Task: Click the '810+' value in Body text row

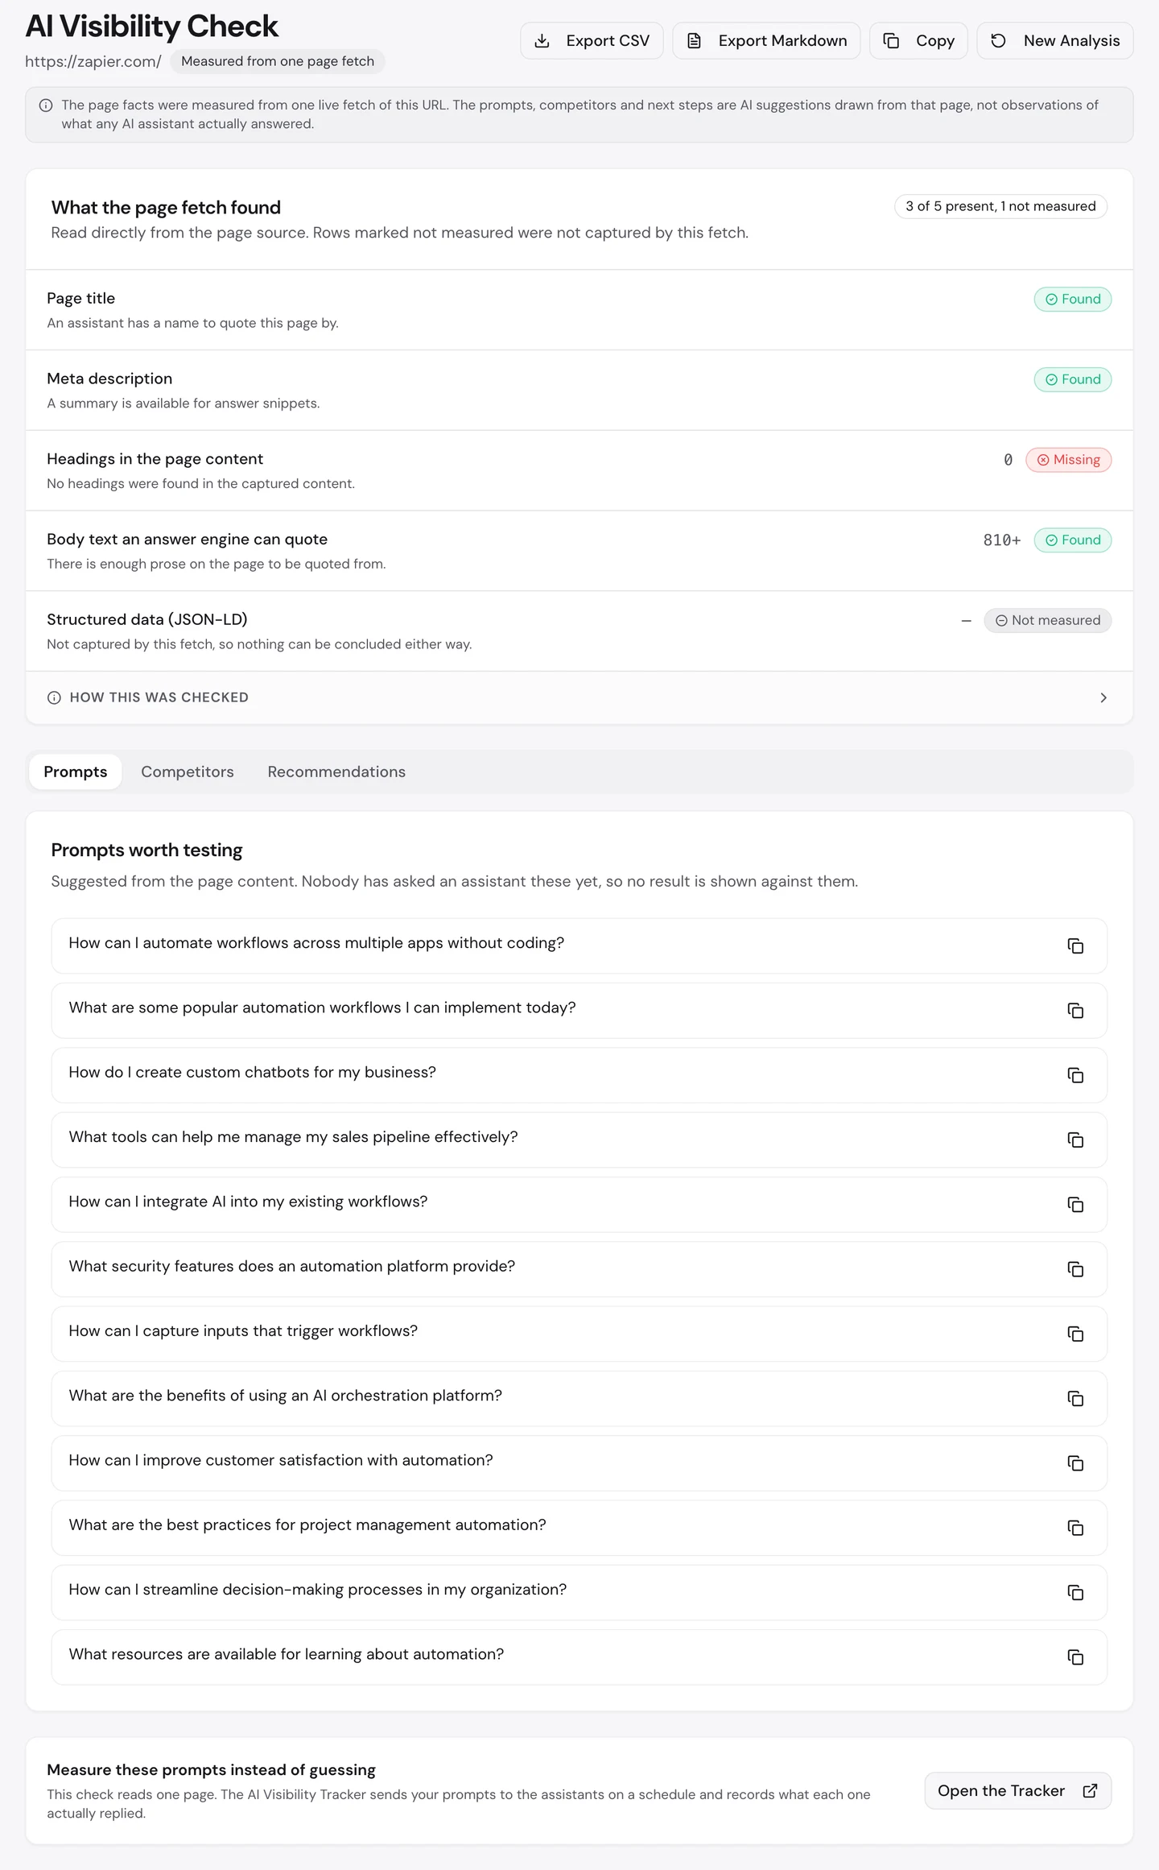Action: (x=1002, y=540)
